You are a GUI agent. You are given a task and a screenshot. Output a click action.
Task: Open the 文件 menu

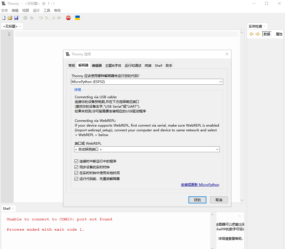pos(4,11)
